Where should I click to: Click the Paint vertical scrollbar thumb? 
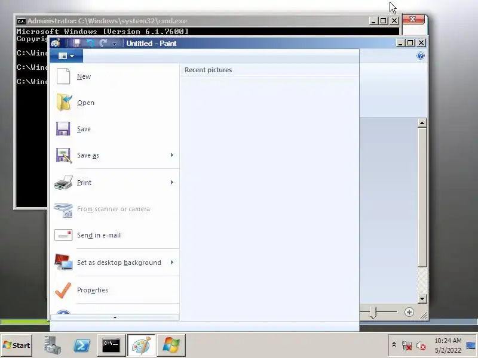pyautogui.click(x=422, y=197)
